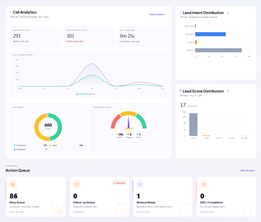The image size is (261, 222).
Task: Open the Deep analytics link
Action: [158, 14]
